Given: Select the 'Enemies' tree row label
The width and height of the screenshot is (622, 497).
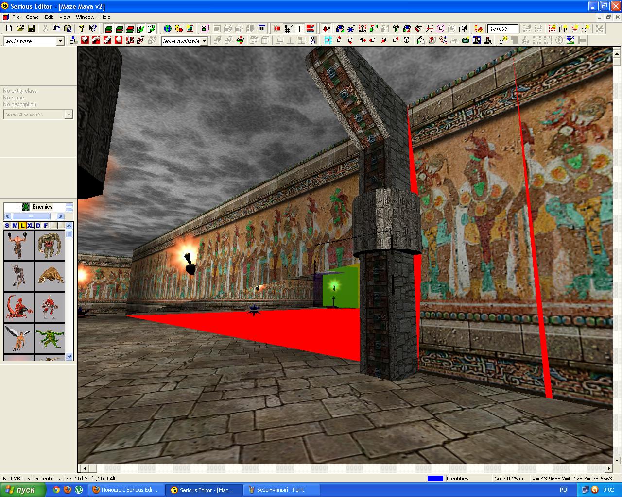Looking at the screenshot, I should pos(42,207).
